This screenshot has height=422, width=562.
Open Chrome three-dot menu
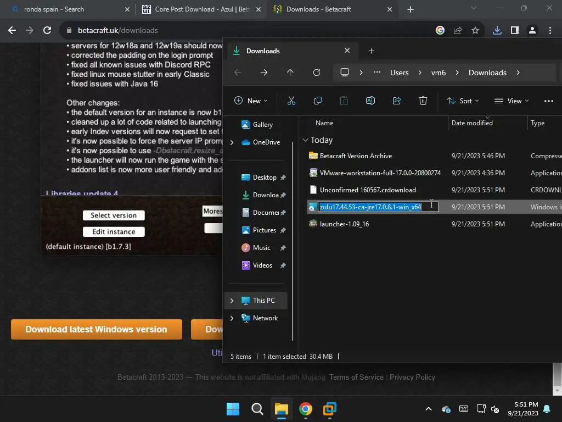[550, 31]
